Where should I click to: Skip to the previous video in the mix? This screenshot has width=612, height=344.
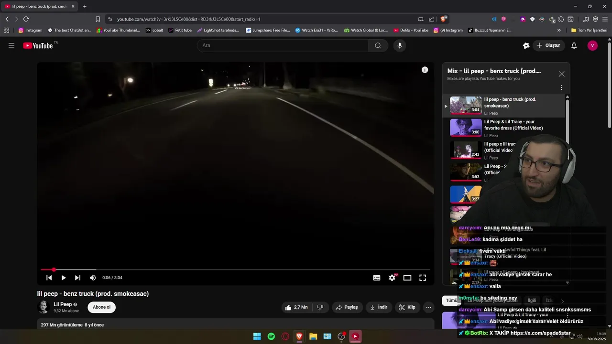(49, 278)
